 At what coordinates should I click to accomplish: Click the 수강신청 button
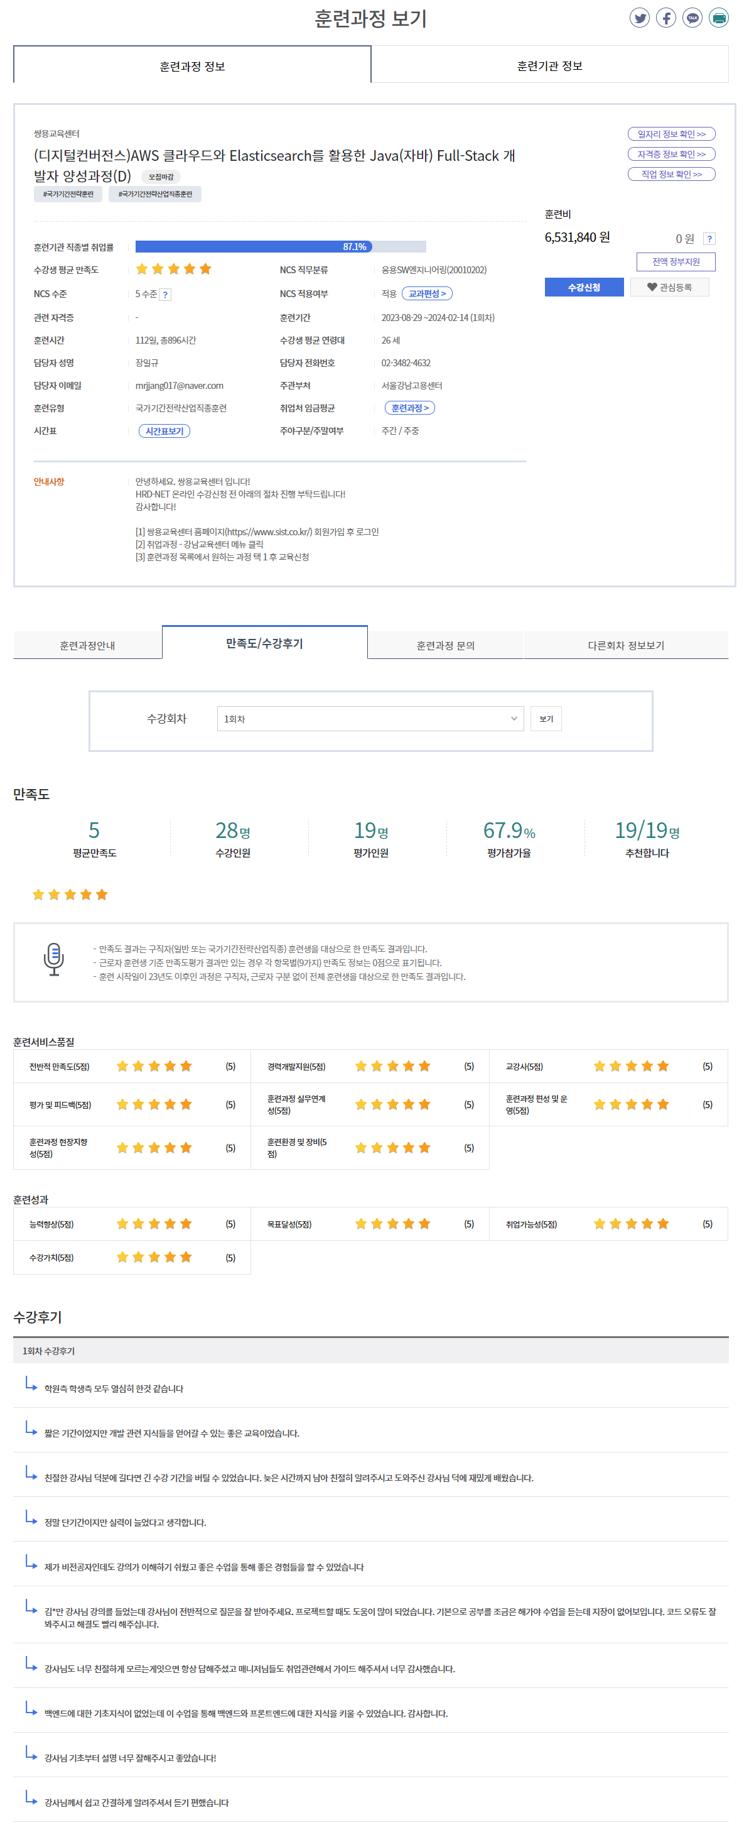583,287
